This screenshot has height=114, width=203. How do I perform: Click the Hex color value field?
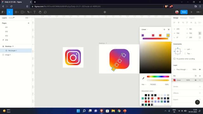tap(153, 85)
